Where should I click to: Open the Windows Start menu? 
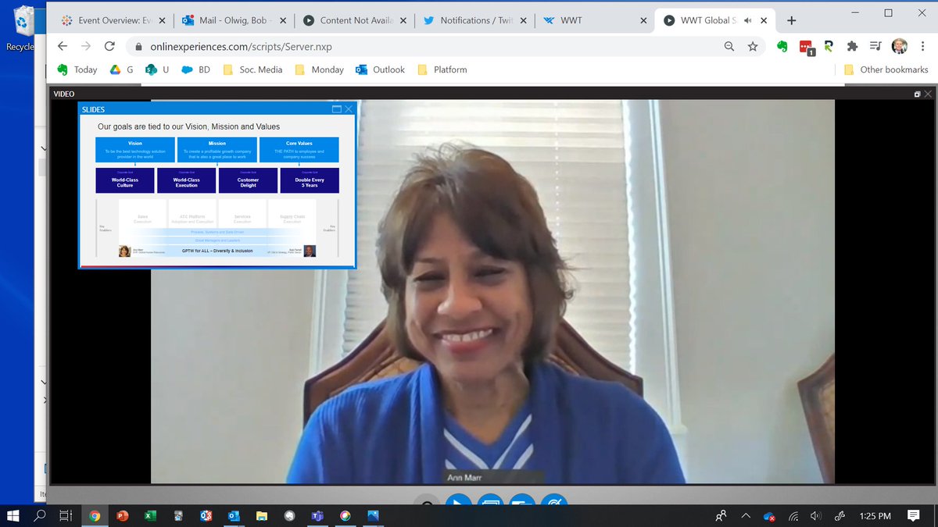pos(13,515)
